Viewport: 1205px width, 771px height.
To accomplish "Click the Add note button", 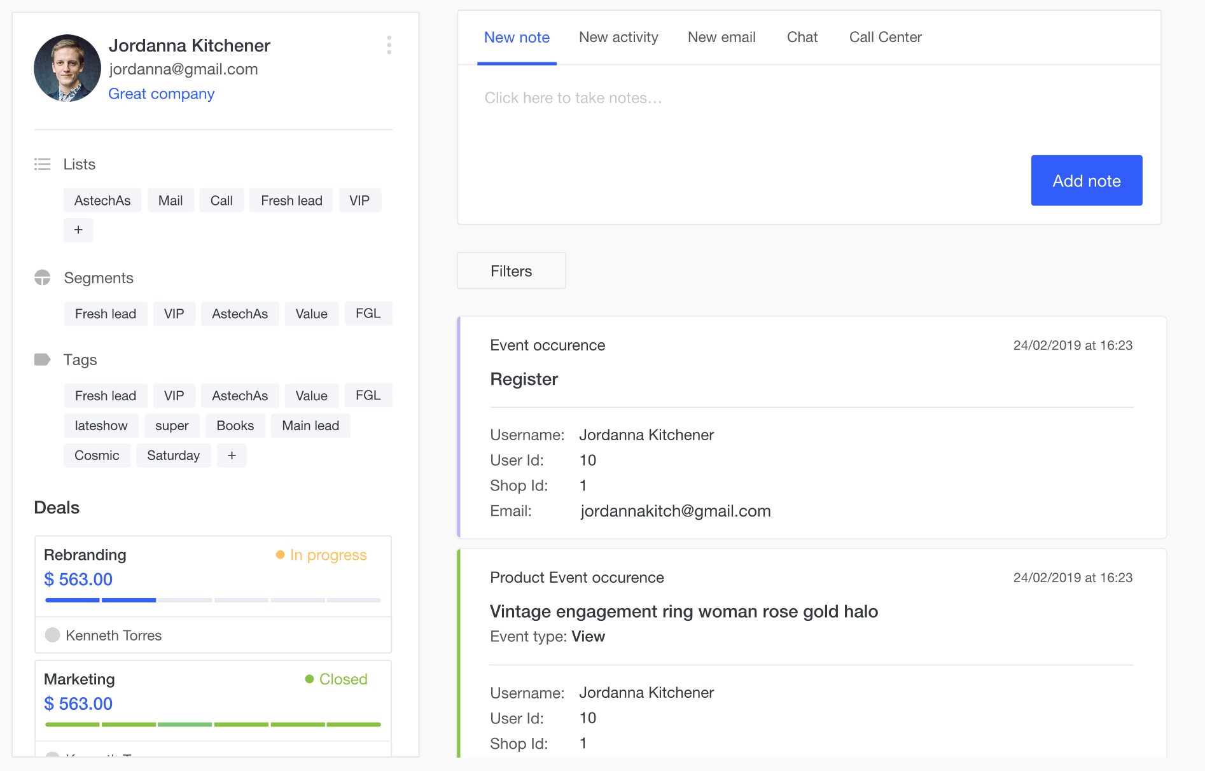I will click(1086, 181).
